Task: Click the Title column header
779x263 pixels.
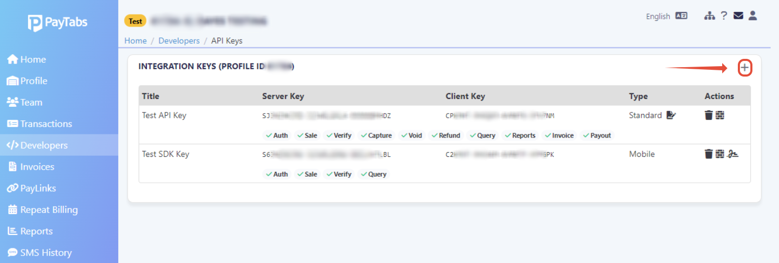Action: (x=151, y=96)
